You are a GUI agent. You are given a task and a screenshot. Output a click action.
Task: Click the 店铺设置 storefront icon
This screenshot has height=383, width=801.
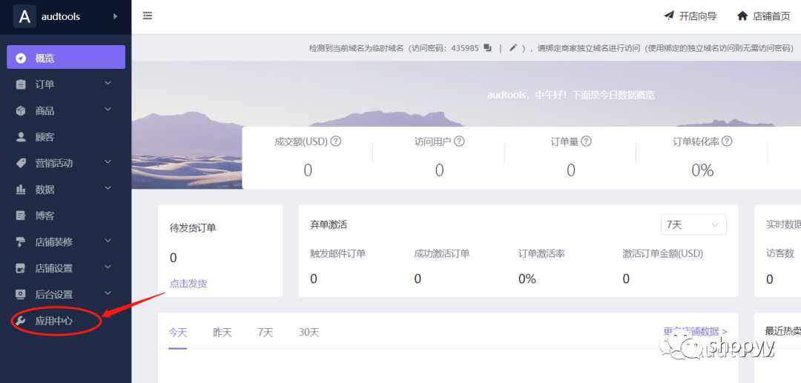(21, 268)
